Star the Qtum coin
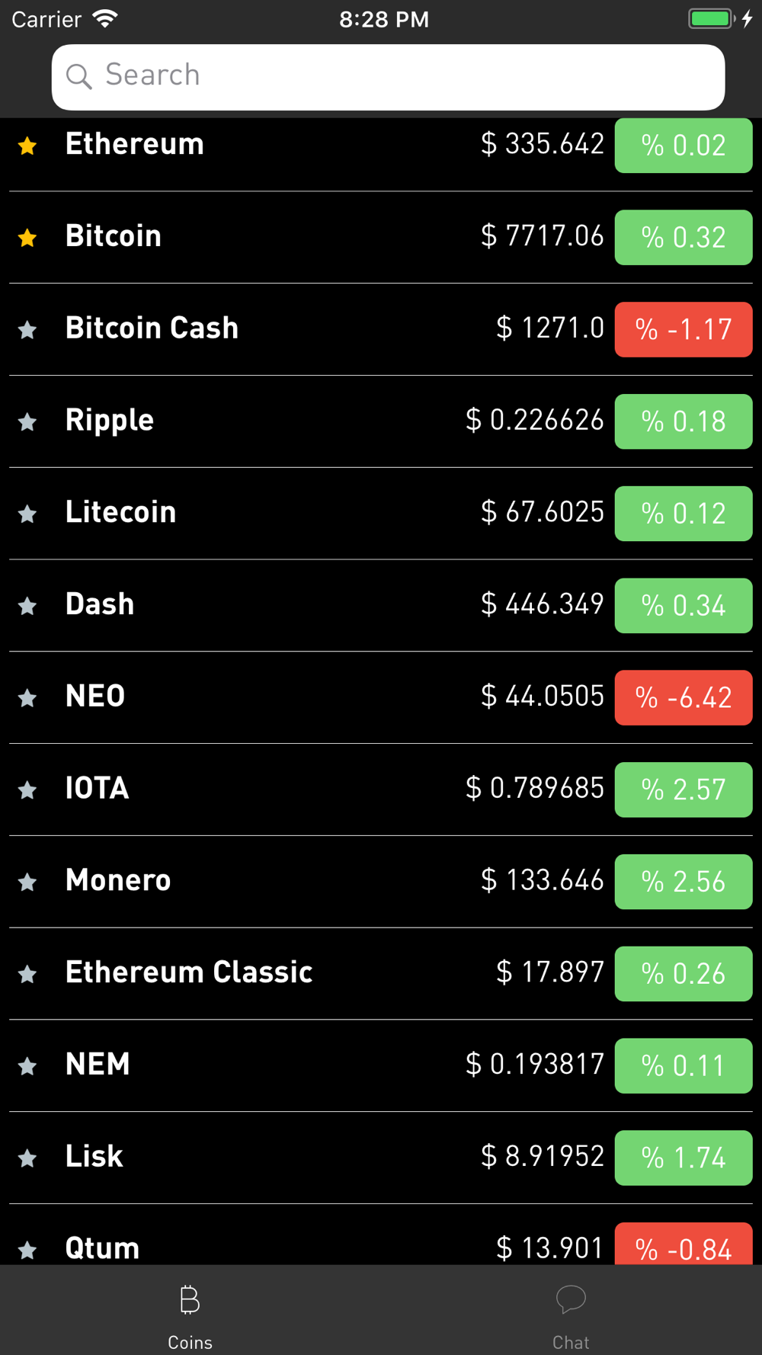 coord(27,1250)
